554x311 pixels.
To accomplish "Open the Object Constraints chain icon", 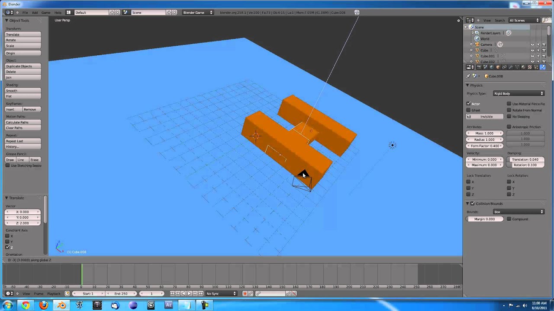I will click(504, 67).
